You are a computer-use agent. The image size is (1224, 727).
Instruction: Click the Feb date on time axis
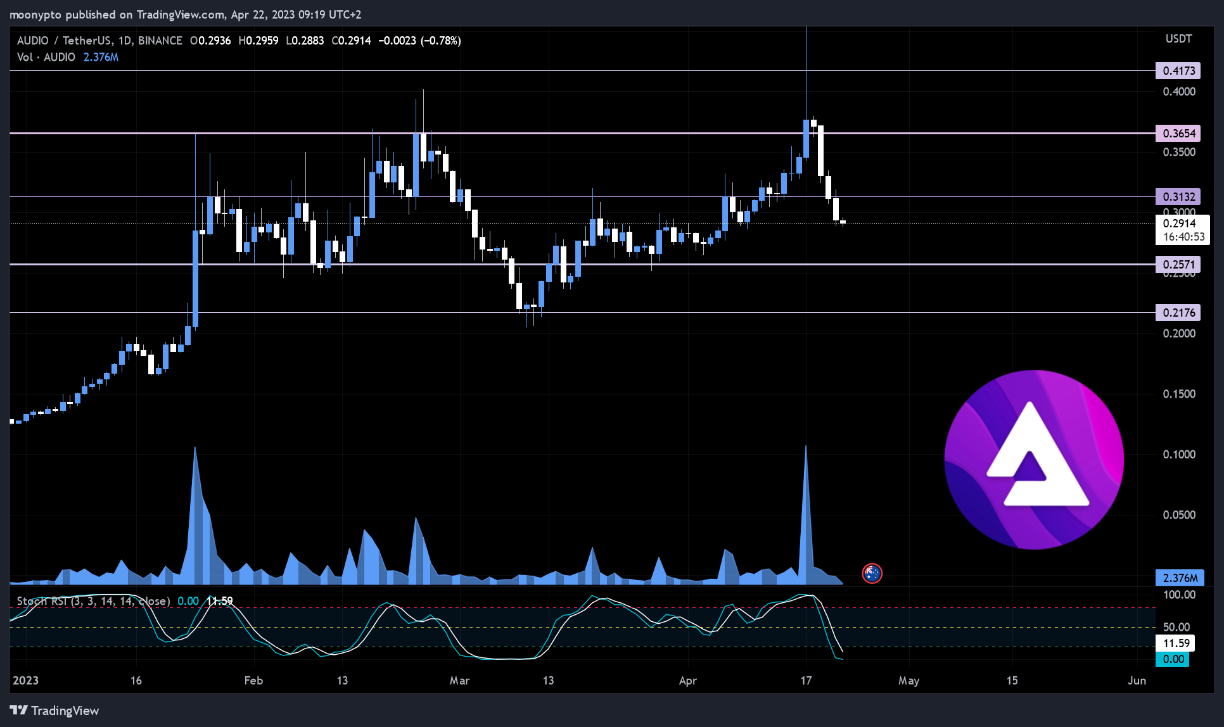[253, 680]
